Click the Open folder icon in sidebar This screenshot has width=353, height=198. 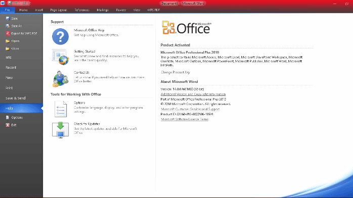(x=8, y=41)
